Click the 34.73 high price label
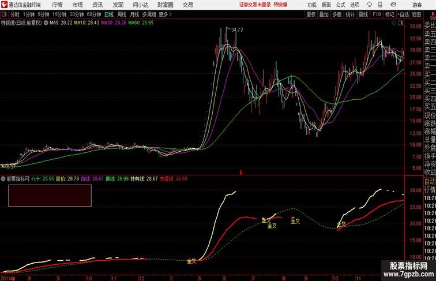The image size is (436, 281). pyautogui.click(x=237, y=30)
